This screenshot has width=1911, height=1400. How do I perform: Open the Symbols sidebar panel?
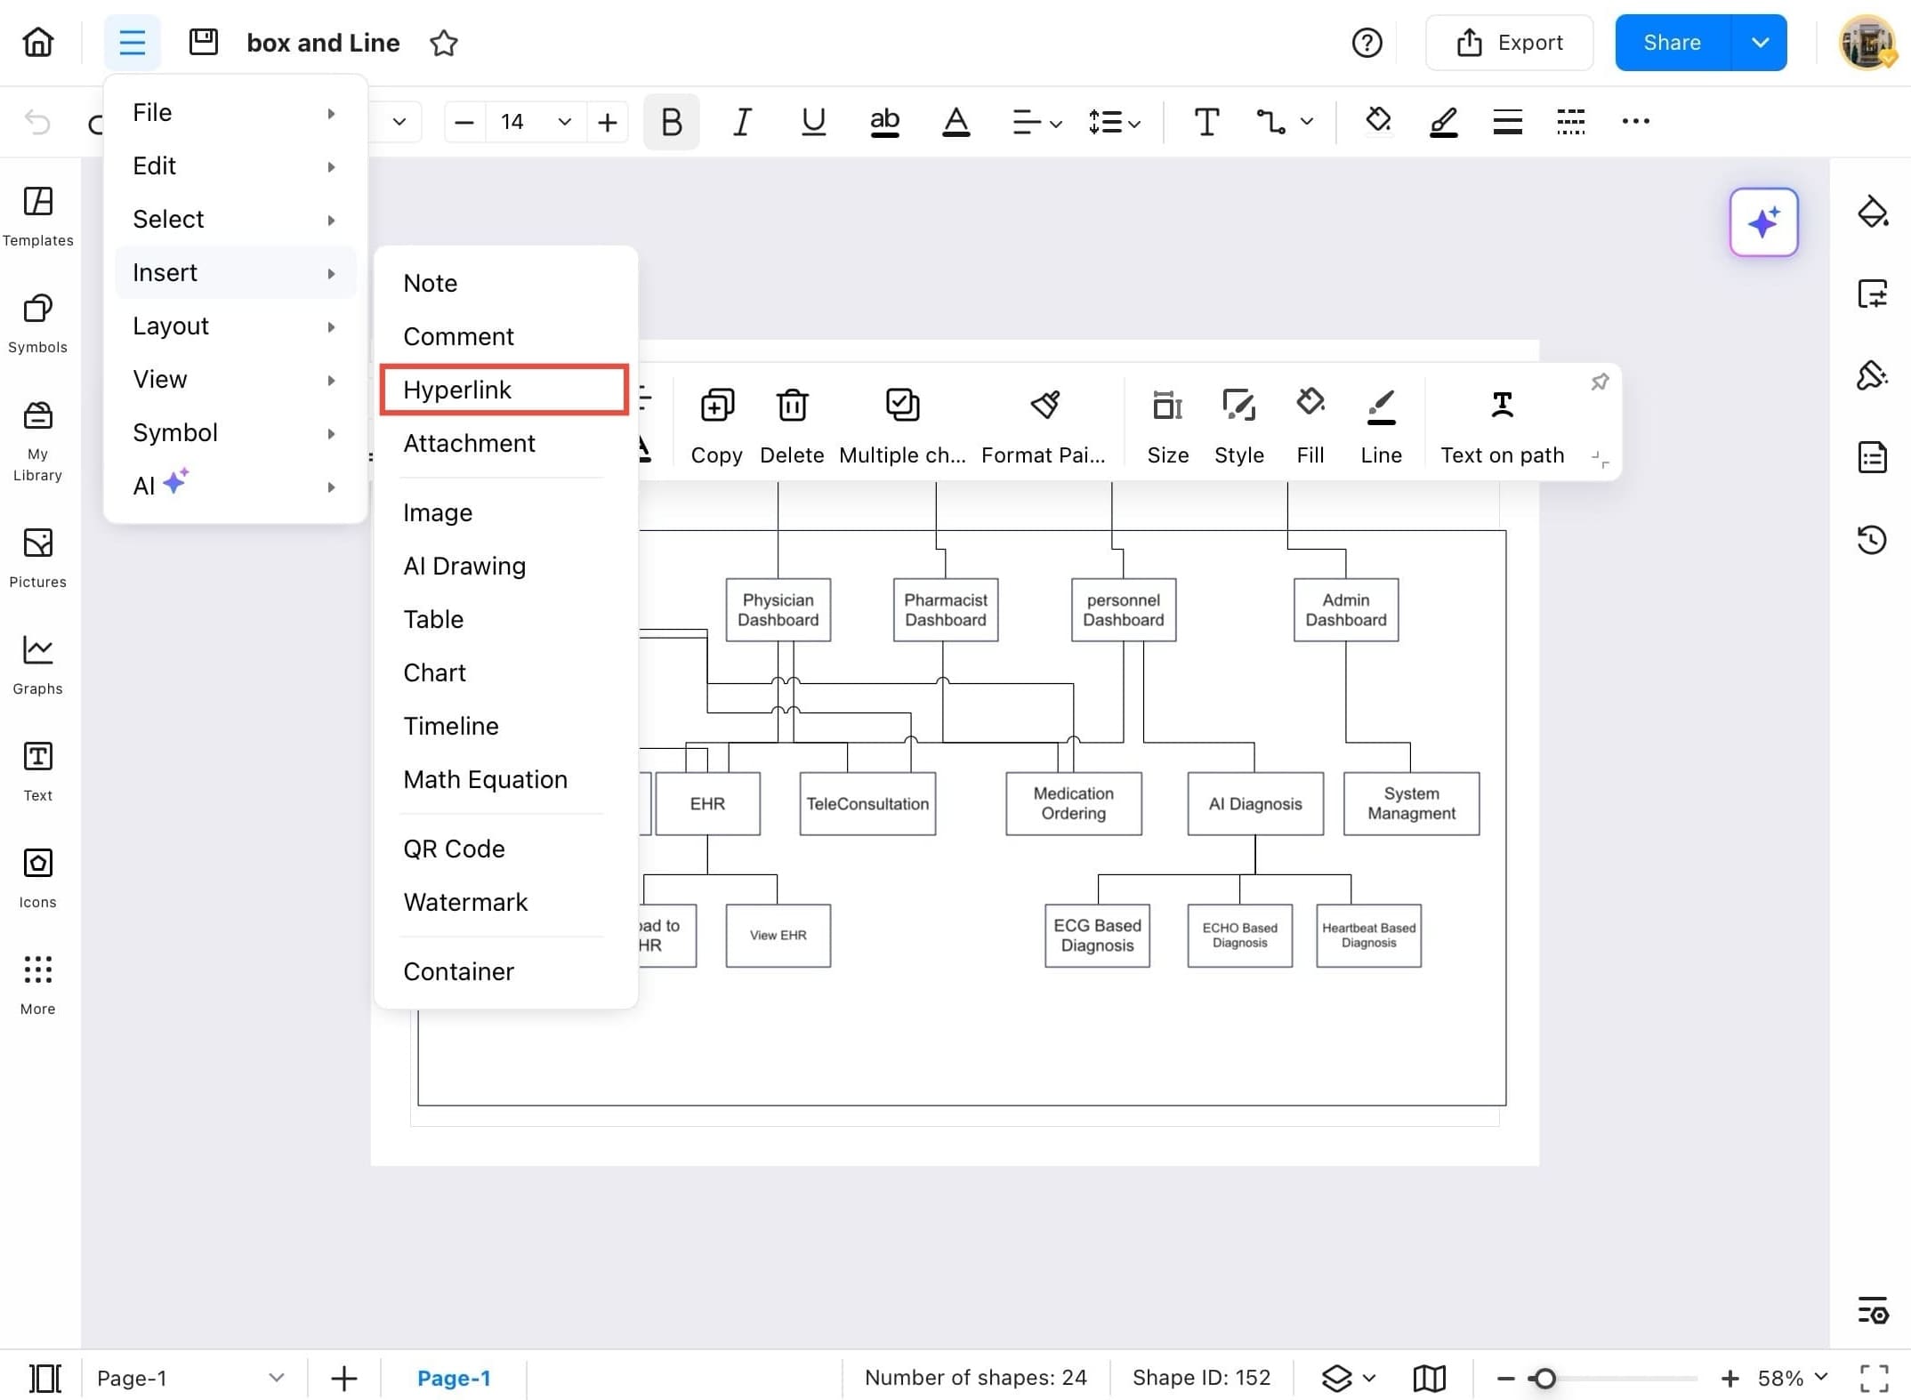click(x=37, y=323)
